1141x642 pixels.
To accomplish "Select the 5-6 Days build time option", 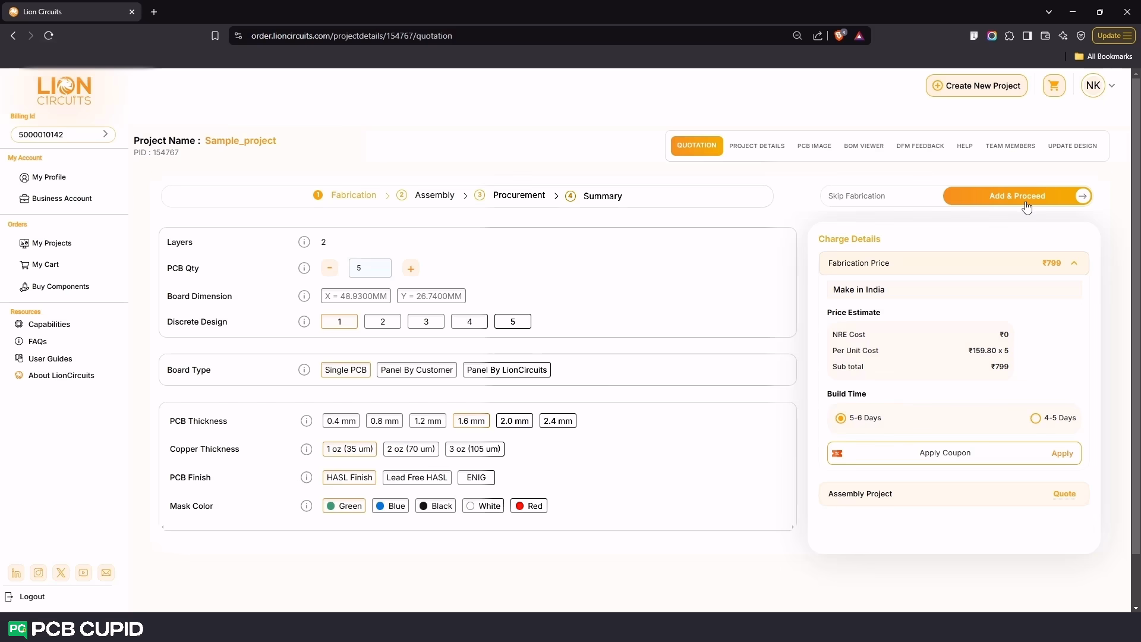I will click(840, 418).
